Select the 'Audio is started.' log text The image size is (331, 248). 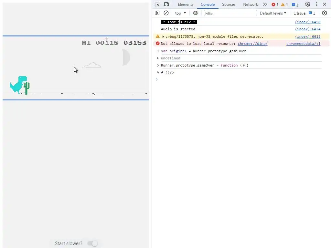179,29
